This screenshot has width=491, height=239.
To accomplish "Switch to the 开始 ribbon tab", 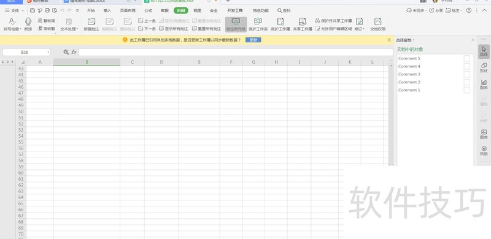I will pyautogui.click(x=91, y=10).
